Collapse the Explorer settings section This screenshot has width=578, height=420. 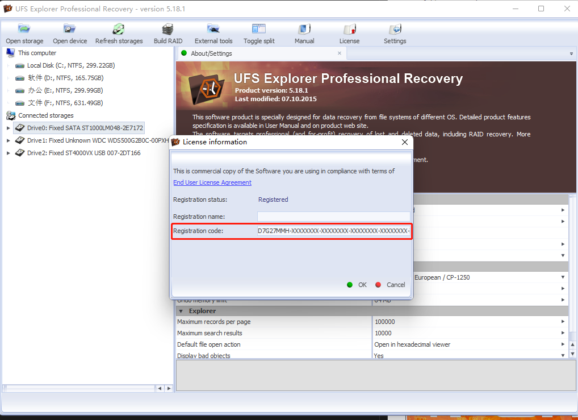point(181,311)
